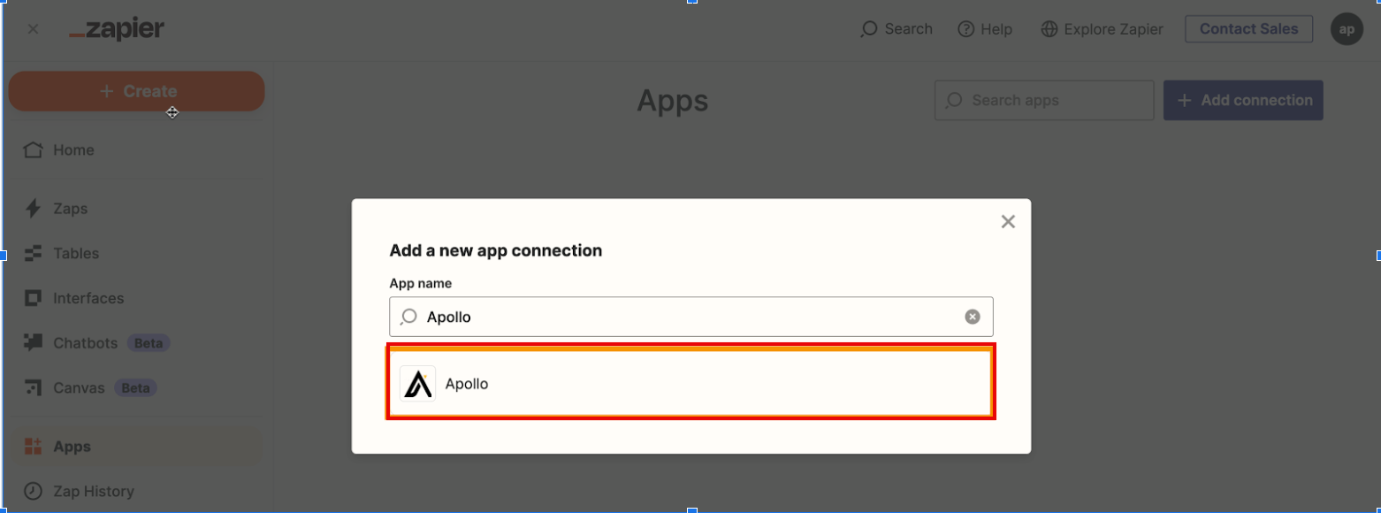The width and height of the screenshot is (1381, 513).
Task: Click the Interfaces icon
Action: coord(34,298)
